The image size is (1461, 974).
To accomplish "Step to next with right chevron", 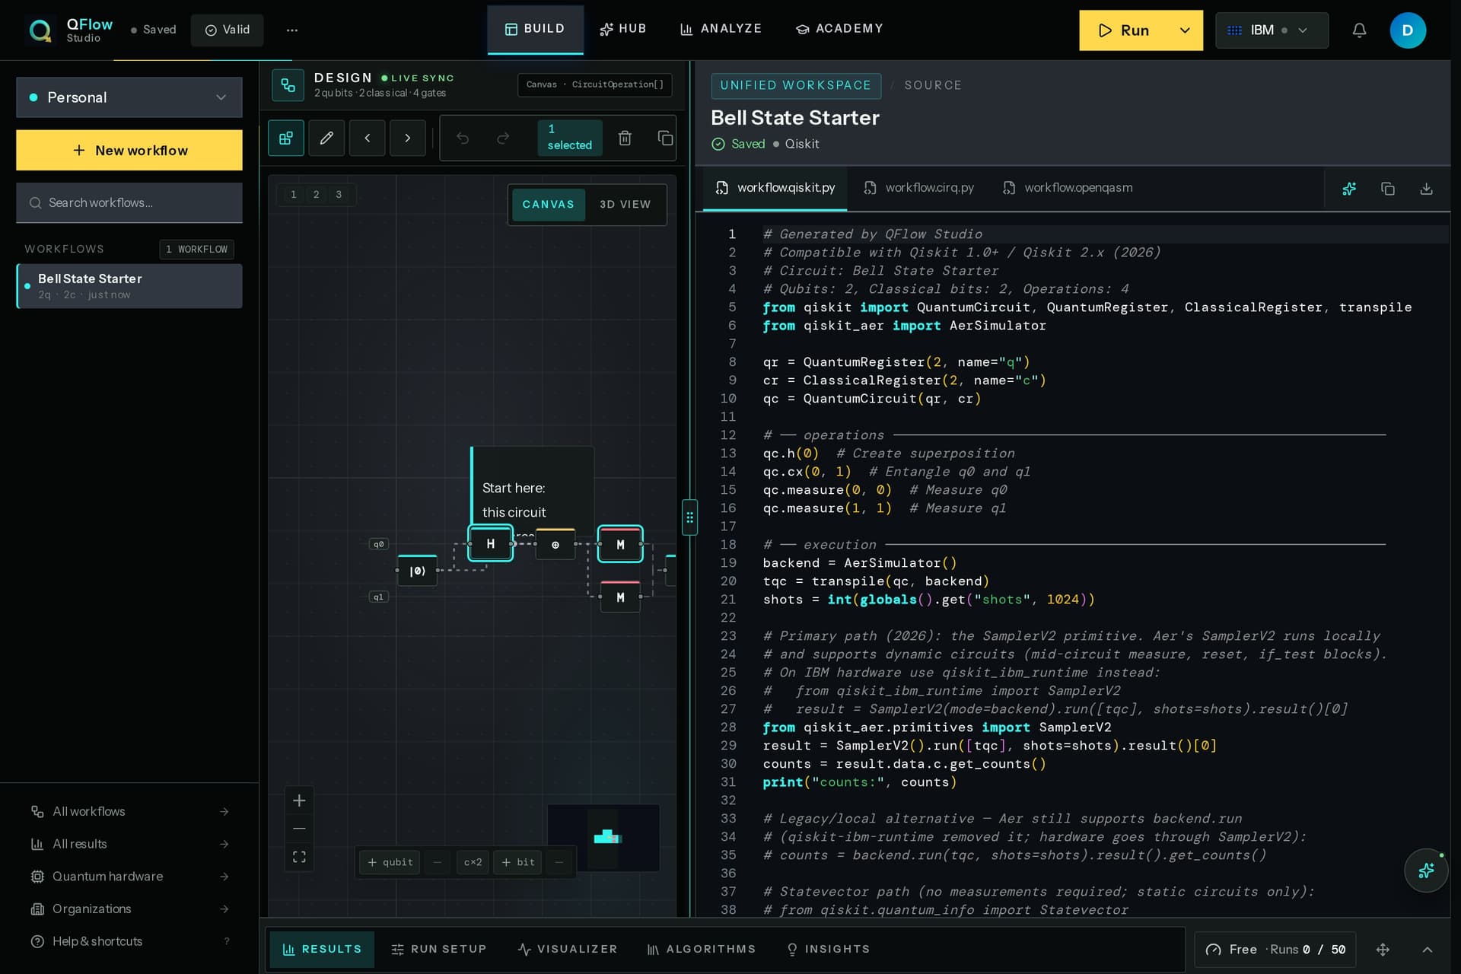I will (408, 138).
